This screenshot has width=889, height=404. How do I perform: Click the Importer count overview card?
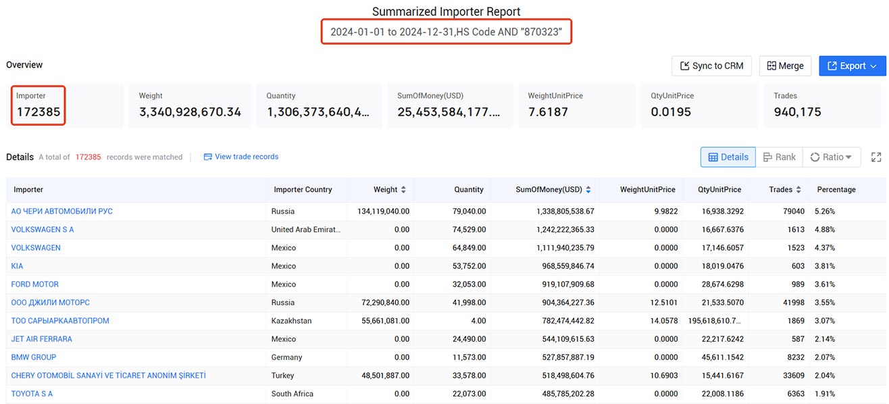coord(65,105)
